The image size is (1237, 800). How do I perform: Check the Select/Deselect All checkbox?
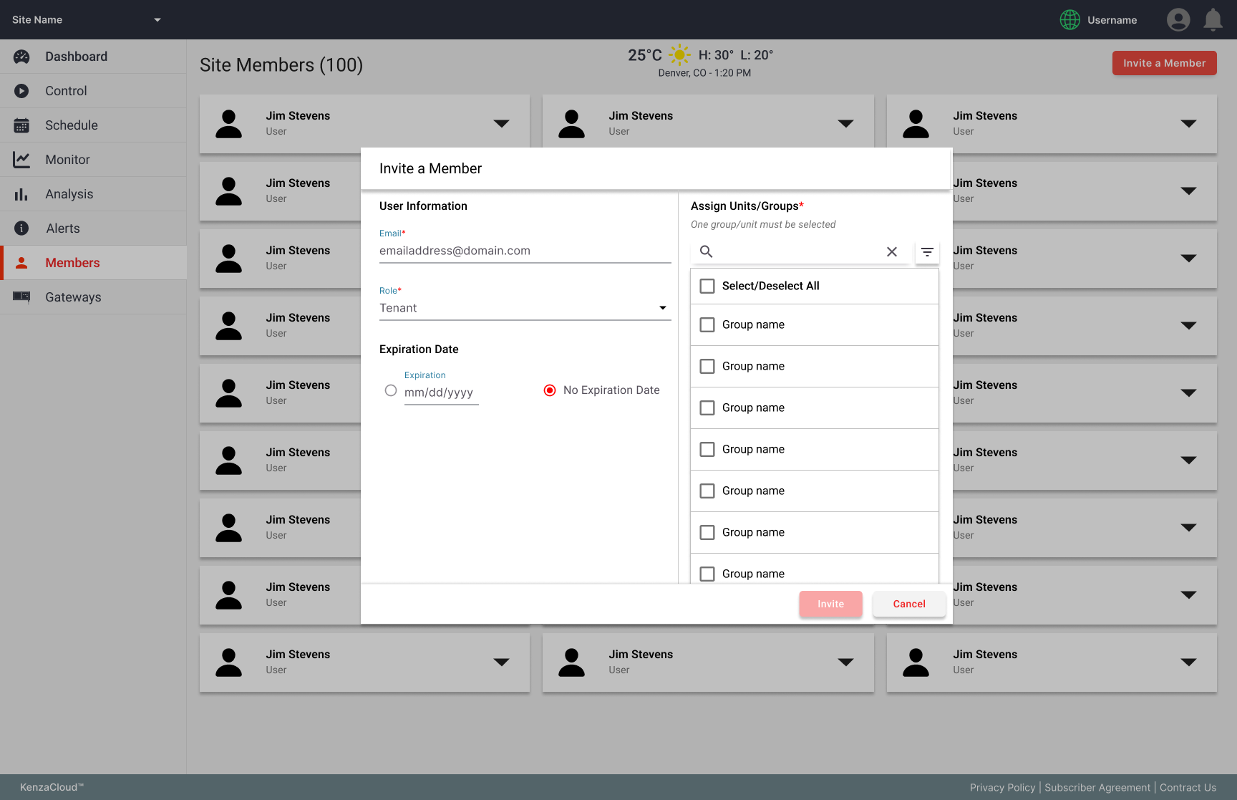[707, 286]
